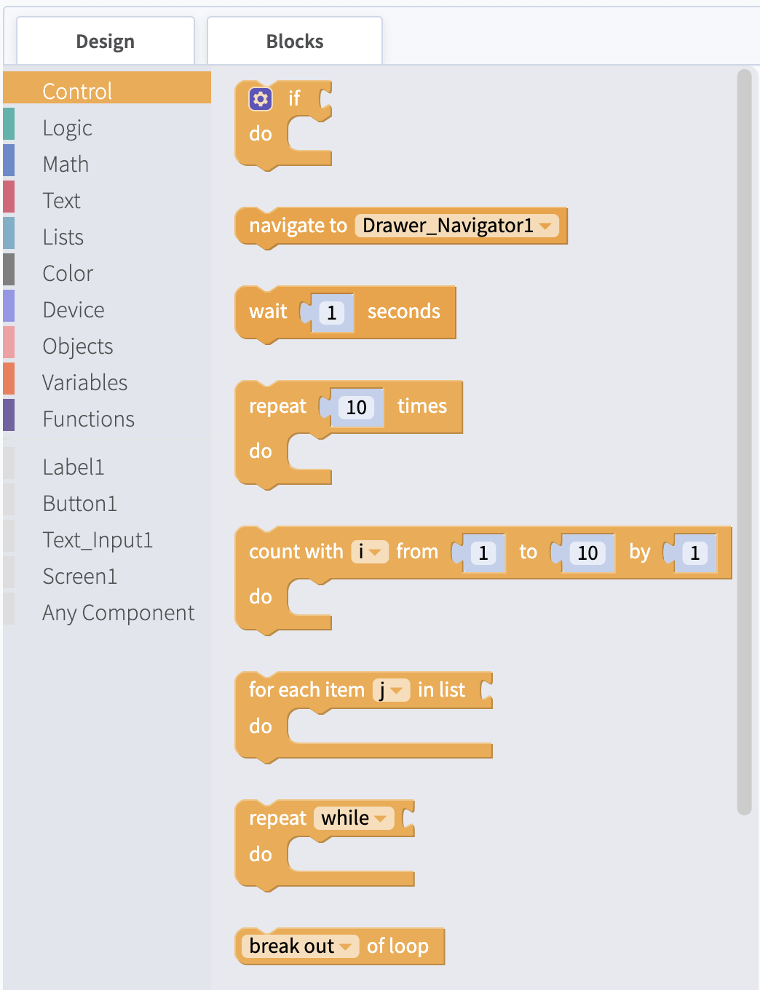Select the Math blocks category

pyautogui.click(x=65, y=164)
